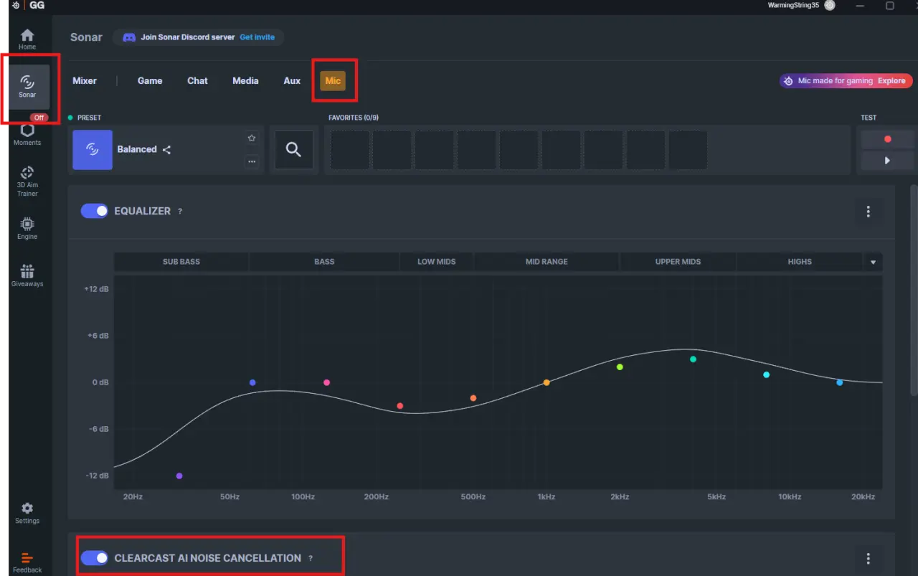Viewport: 918px width, 576px height.
Task: Open the Engine section
Action: point(27,228)
